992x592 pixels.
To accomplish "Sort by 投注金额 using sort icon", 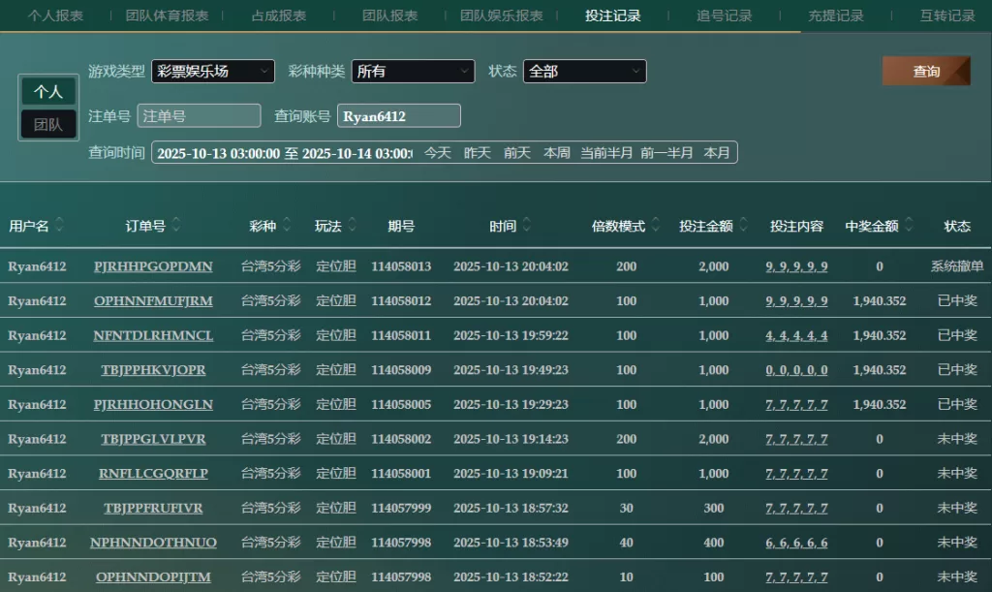I will pyautogui.click(x=742, y=226).
